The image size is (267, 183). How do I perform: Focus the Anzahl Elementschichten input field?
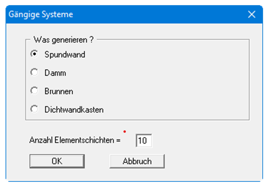(144, 141)
